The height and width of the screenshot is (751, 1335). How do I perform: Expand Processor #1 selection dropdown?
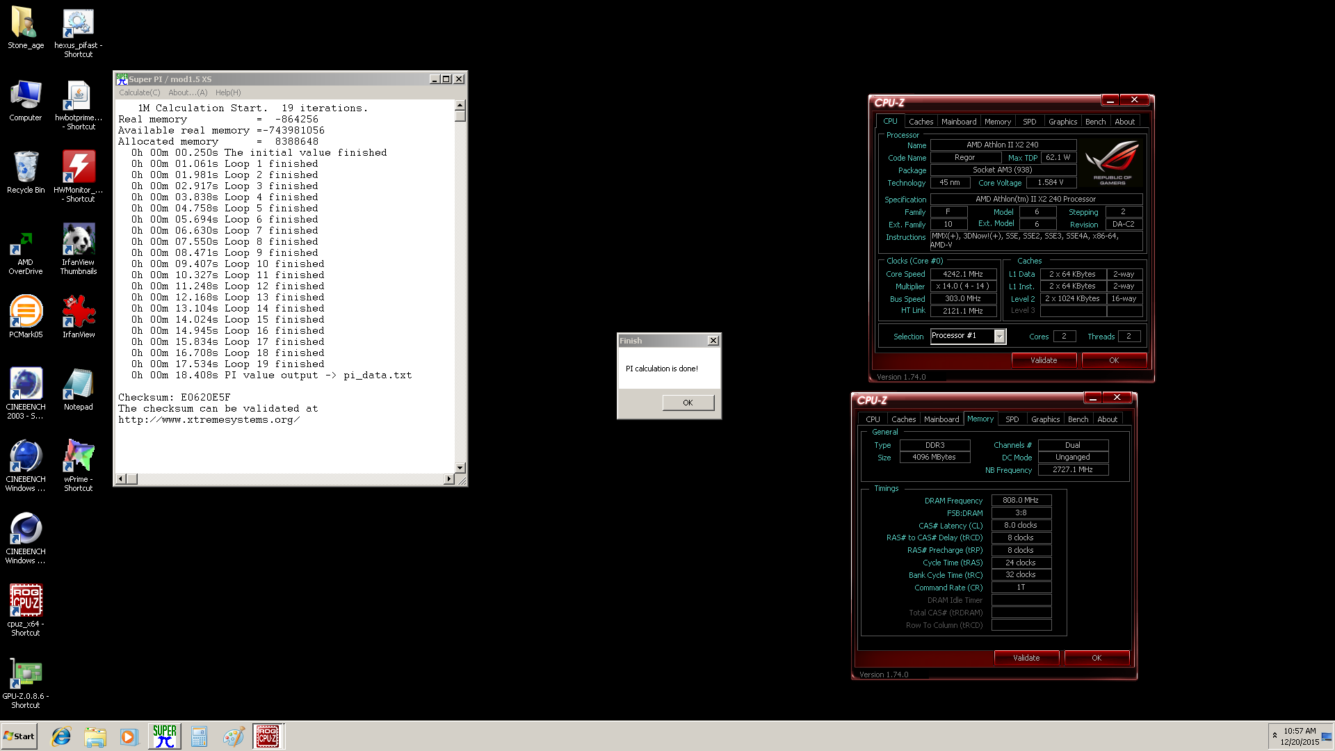[999, 337]
